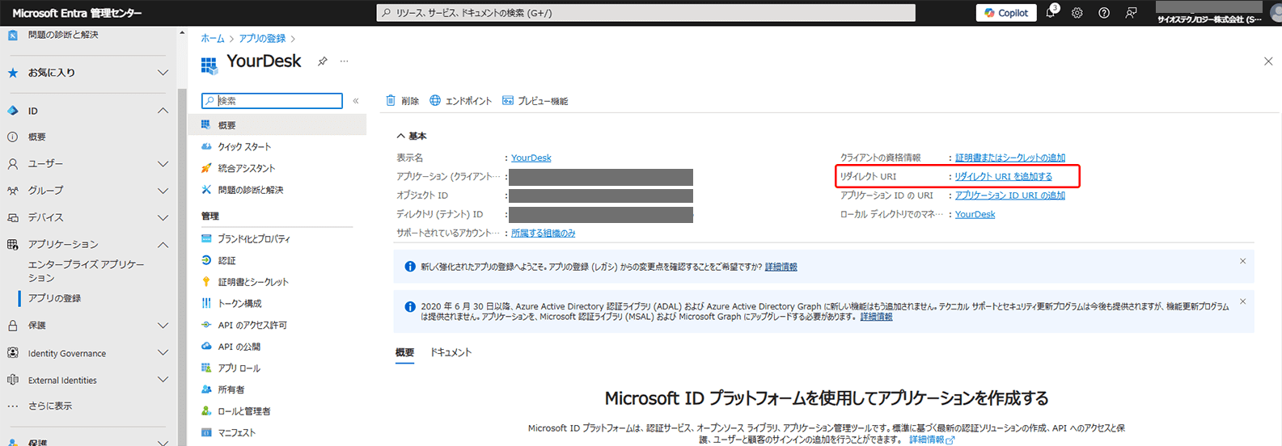This screenshot has height=446, width=1282.
Task: Open ホーム breadcrumb
Action: point(213,39)
